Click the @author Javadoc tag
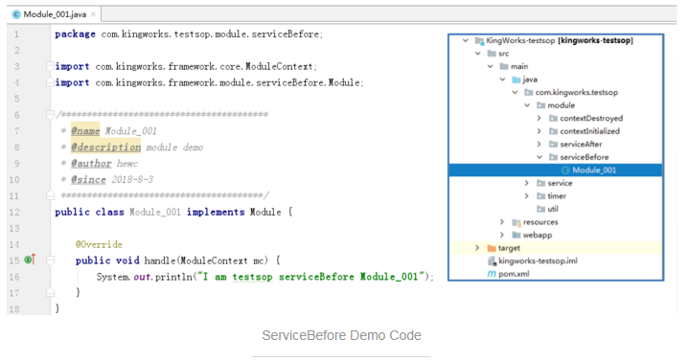 point(91,164)
